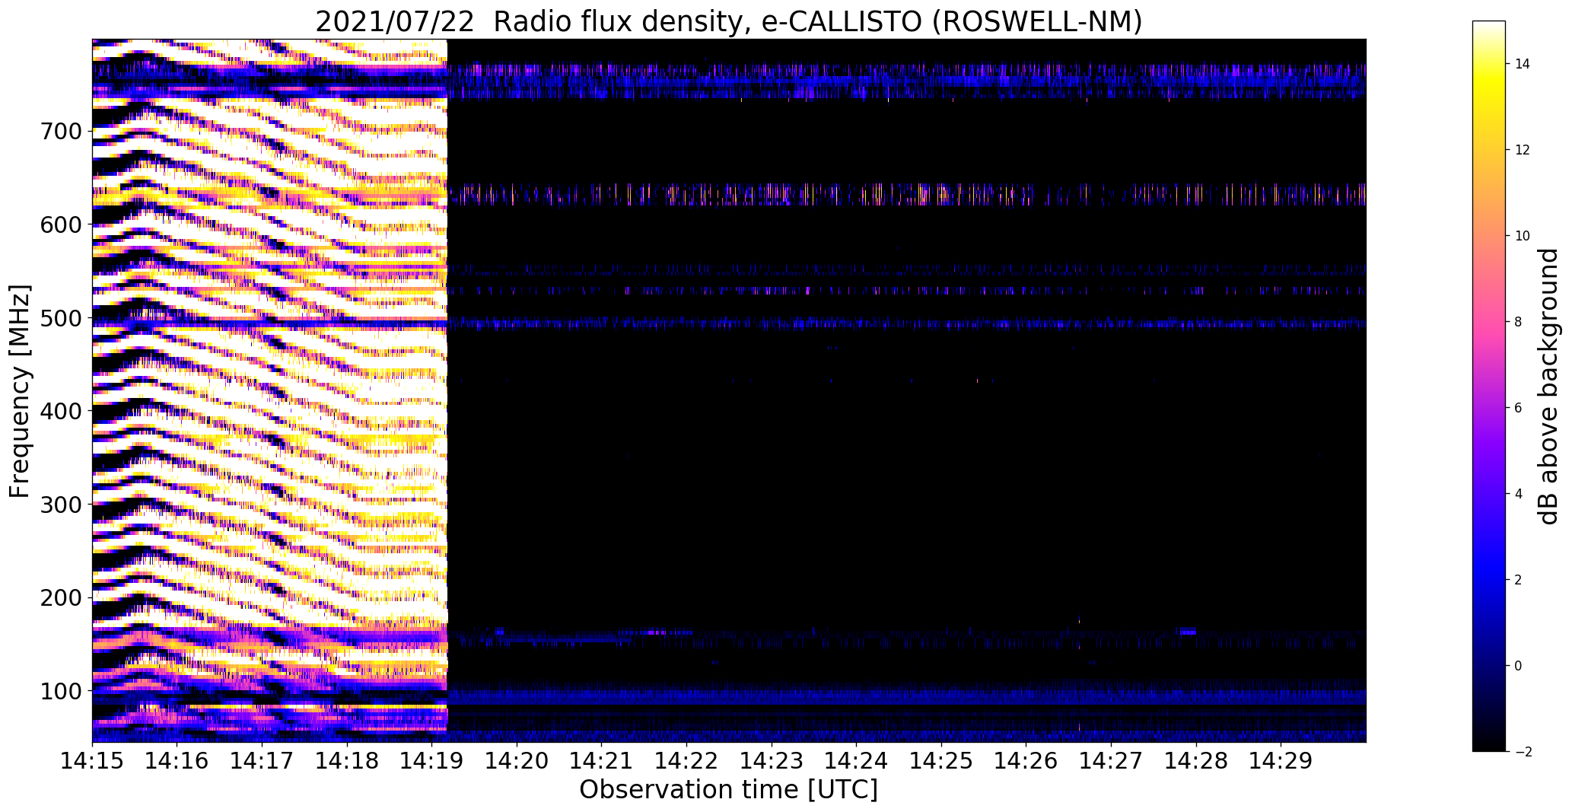Click the 600 frequency tick label
This screenshot has width=1572, height=812.
pyautogui.click(x=62, y=224)
